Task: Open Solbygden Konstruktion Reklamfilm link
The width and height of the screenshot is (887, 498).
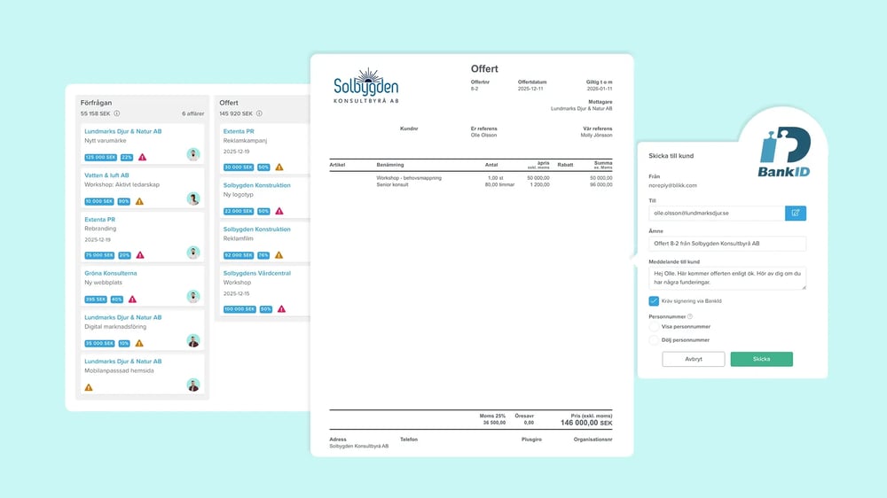Action: 257,229
